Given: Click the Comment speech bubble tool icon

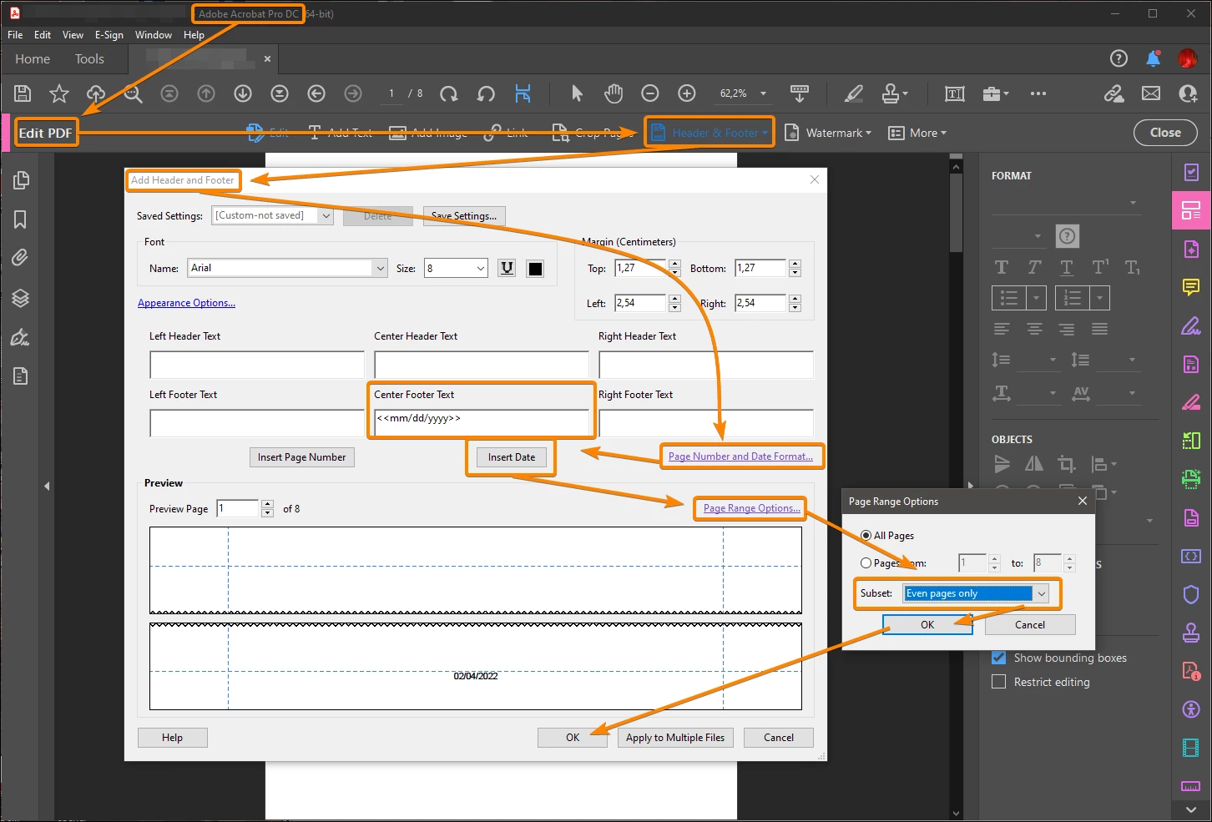Looking at the screenshot, I should [1191, 287].
